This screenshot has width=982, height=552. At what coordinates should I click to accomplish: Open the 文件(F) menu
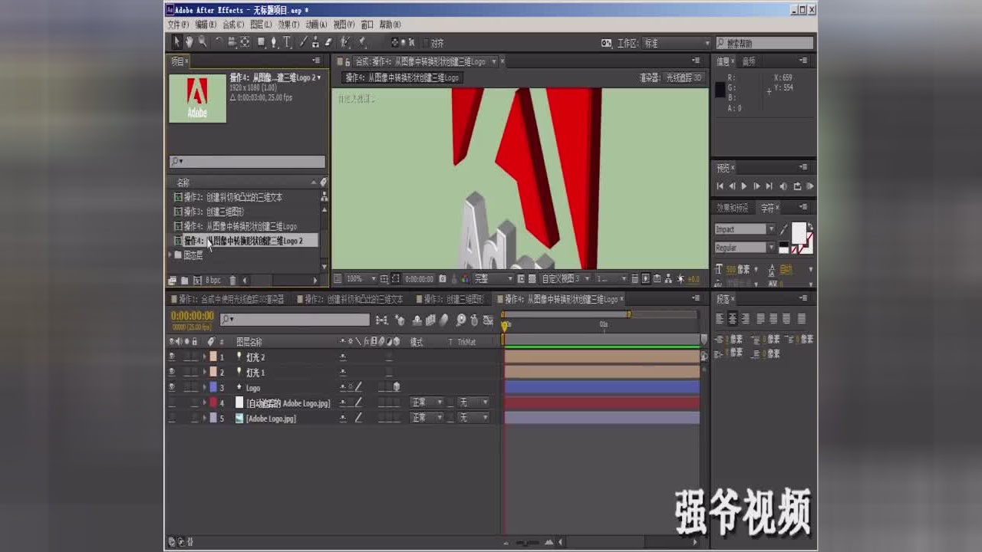coord(178,25)
